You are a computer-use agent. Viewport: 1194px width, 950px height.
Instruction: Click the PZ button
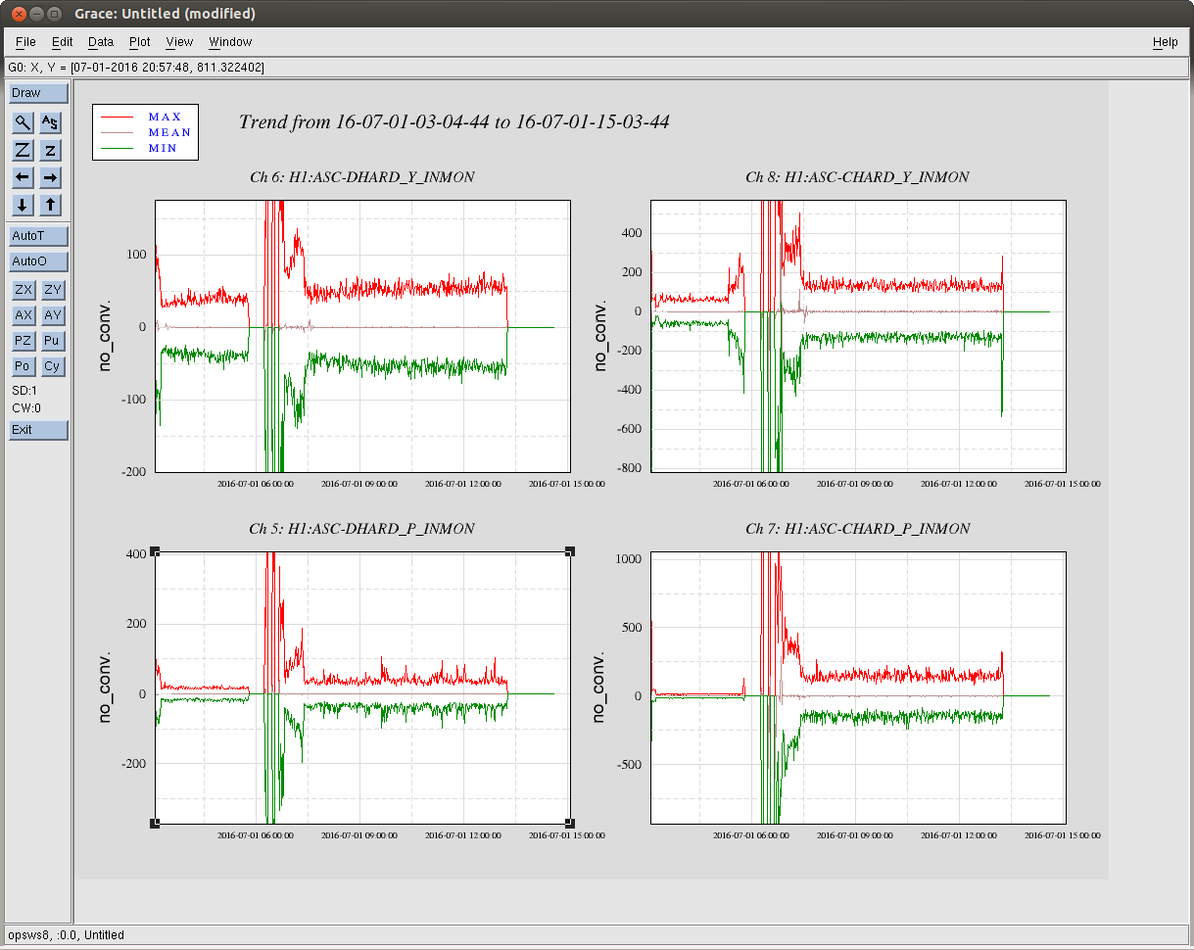tap(24, 341)
